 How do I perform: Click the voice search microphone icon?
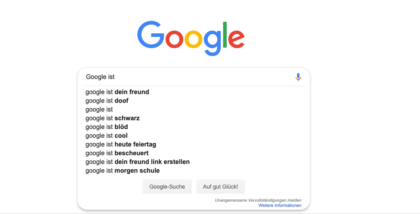tap(298, 77)
